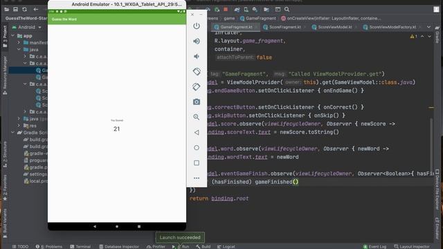Click the warning indicator in the editor corner
443x249 pixels.
pos(413,37)
